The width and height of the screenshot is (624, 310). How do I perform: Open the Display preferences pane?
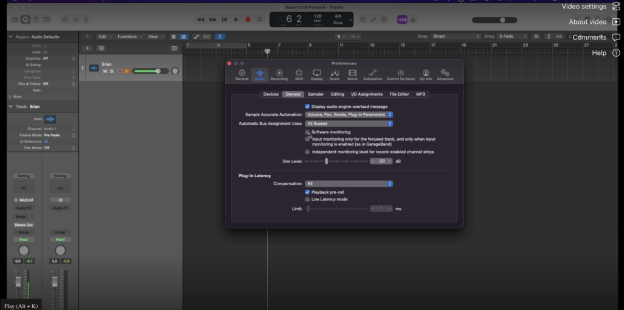click(x=317, y=75)
